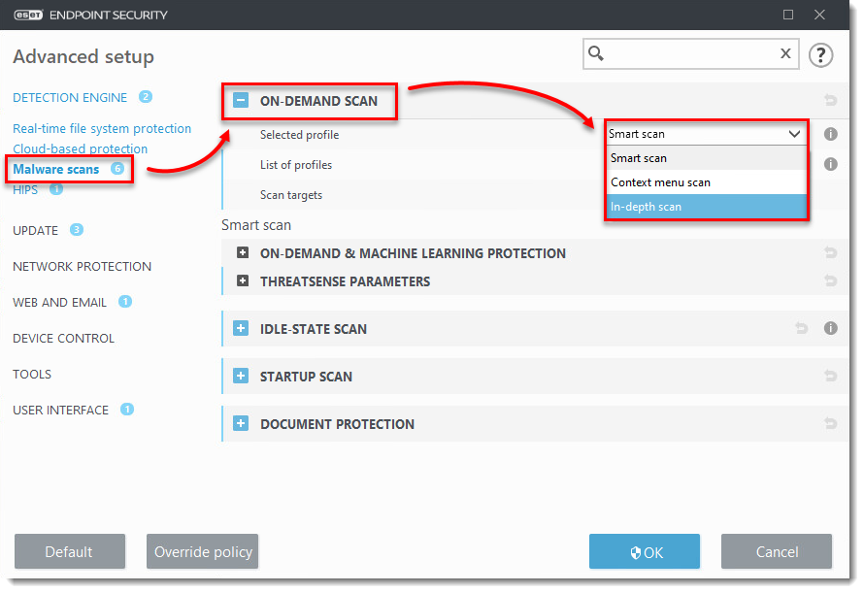Image resolution: width=864 pixels, height=593 pixels.
Task: Expand ThreatSense parameters
Action: 243,280
